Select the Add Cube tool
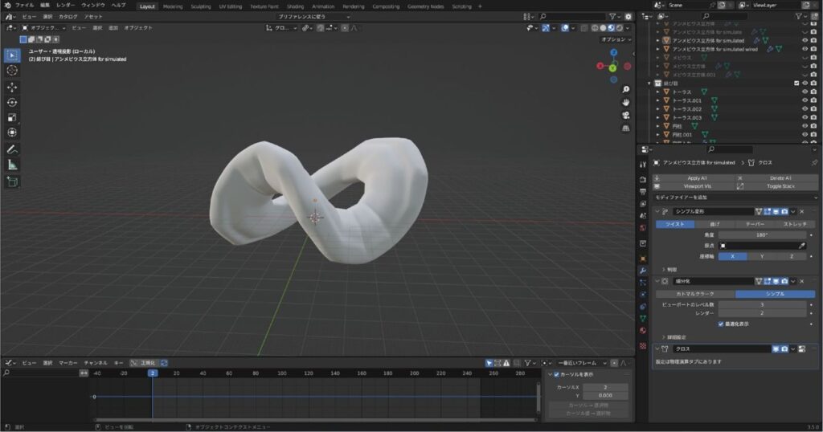 tap(12, 182)
